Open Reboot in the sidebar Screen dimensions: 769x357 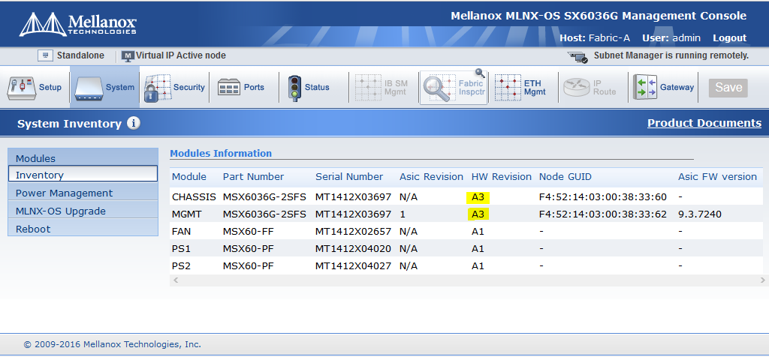(x=83, y=229)
